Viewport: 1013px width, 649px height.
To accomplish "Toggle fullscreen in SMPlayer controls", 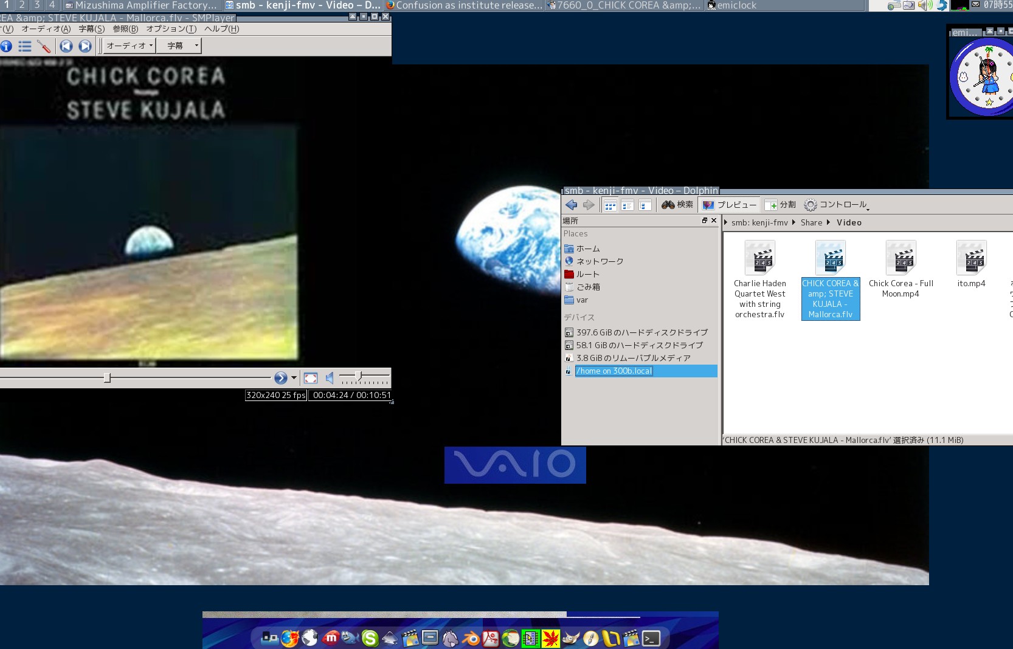I will 311,379.
